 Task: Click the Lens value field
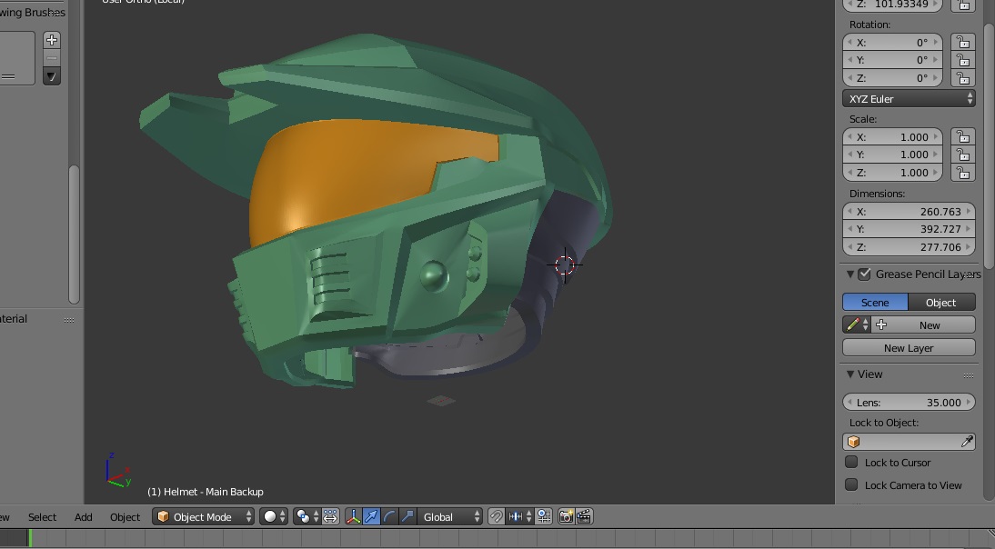[909, 402]
